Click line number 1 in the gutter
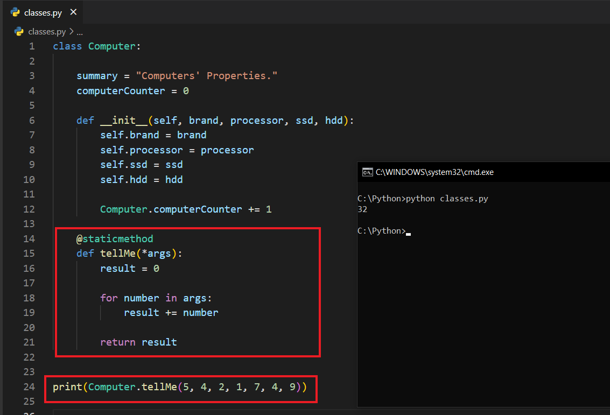Image resolution: width=610 pixels, height=415 pixels. (x=32, y=46)
